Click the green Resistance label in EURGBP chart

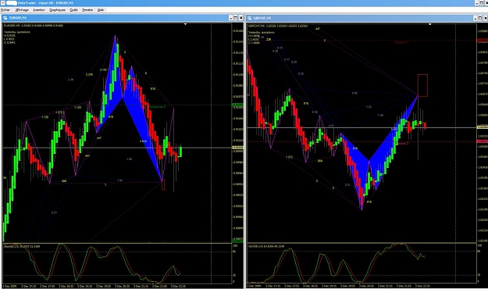click(x=158, y=107)
